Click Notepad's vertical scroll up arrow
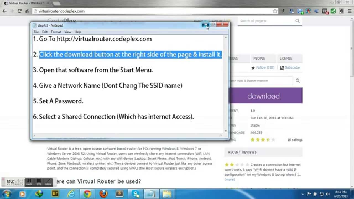Image resolution: width=354 pixels, height=199 pixels. point(226,37)
